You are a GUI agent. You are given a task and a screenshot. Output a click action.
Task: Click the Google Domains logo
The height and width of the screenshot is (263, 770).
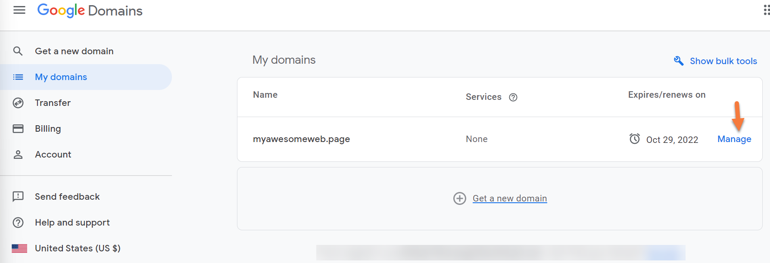point(90,10)
